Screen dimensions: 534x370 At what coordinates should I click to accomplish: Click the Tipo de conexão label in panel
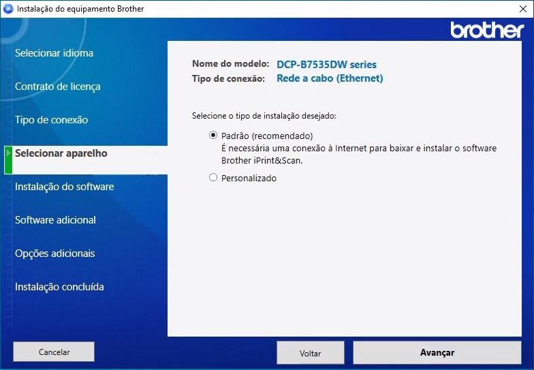[228, 79]
